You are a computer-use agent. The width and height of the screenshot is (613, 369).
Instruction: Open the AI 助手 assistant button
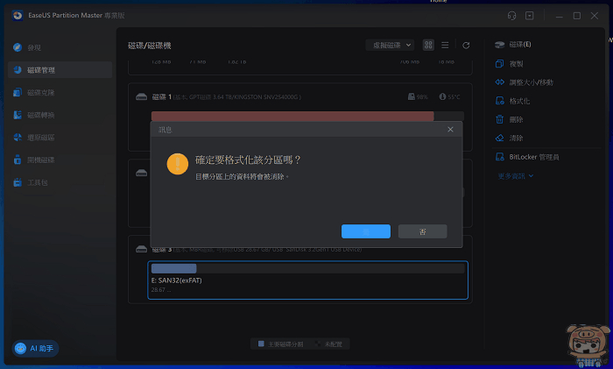click(35, 348)
